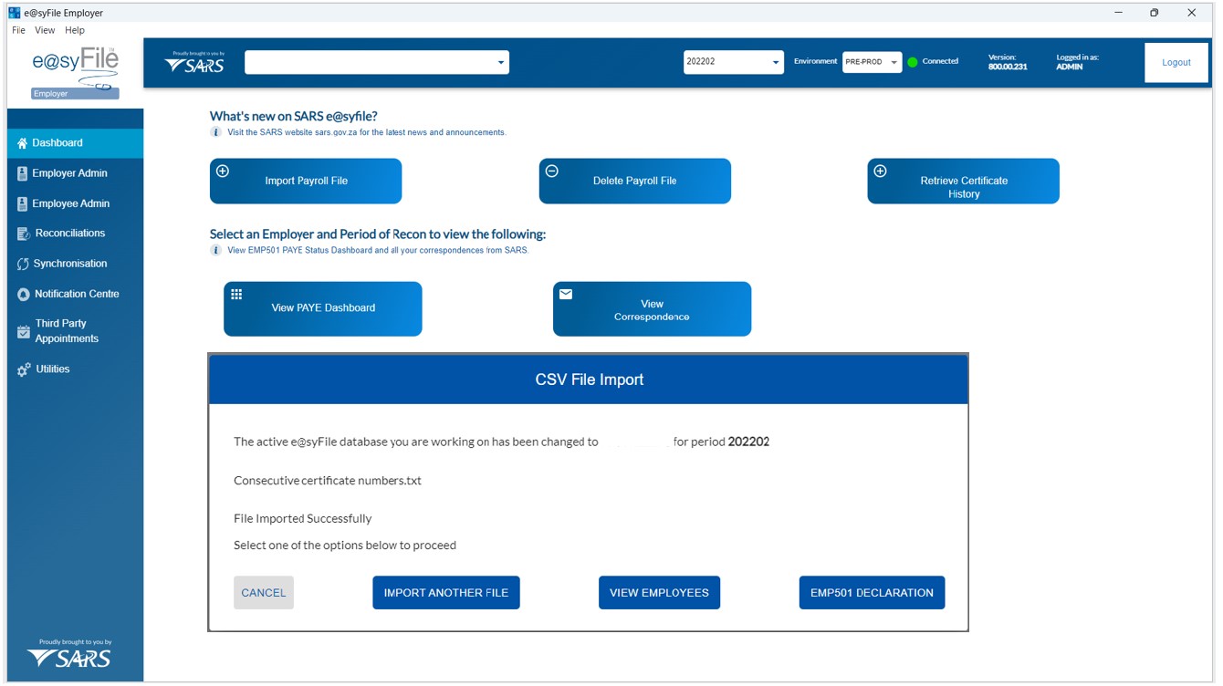This screenshot has height=686, width=1223.
Task: Open Notification Centre
Action: coord(75,294)
